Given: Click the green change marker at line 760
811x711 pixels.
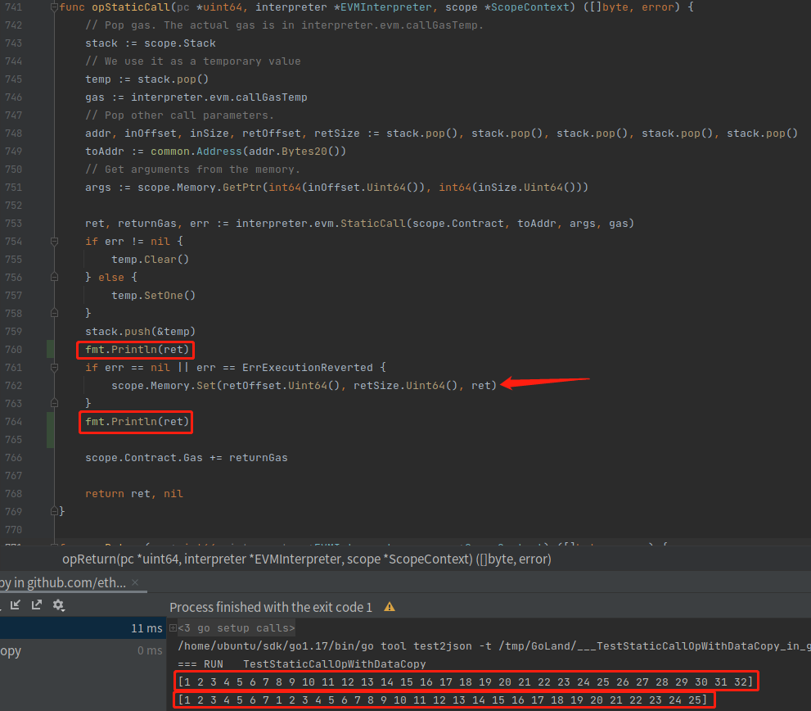Looking at the screenshot, I should click(x=50, y=350).
